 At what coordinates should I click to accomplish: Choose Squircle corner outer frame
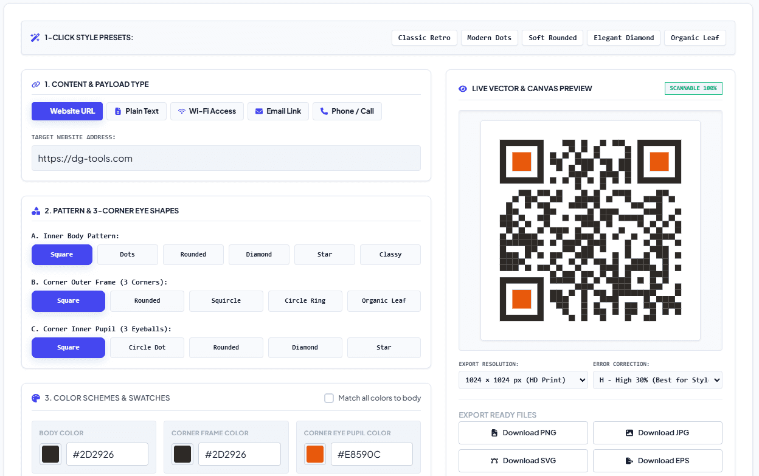[226, 301]
